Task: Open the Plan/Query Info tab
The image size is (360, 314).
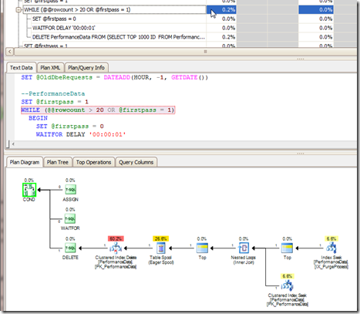Action: click(86, 68)
